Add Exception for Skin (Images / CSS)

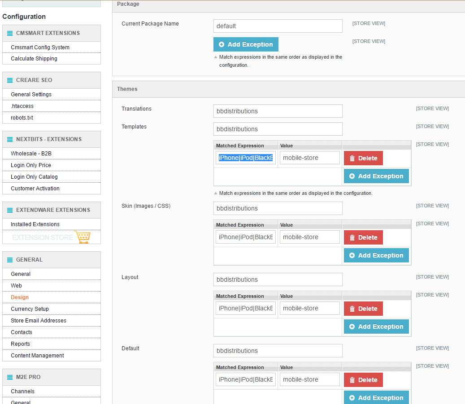pos(376,255)
